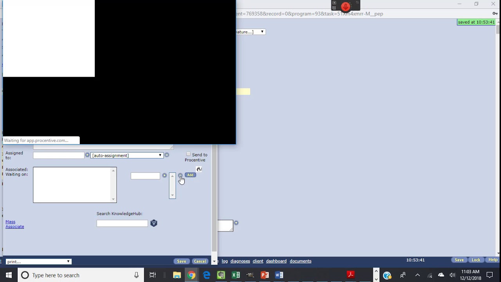The width and height of the screenshot is (501, 282).
Task: Open the log tab link
Action: click(225, 261)
